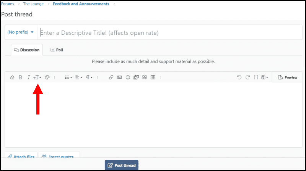This screenshot has height=171, width=306.
Task: Open the font size dropdown
Action: [x=37, y=77]
